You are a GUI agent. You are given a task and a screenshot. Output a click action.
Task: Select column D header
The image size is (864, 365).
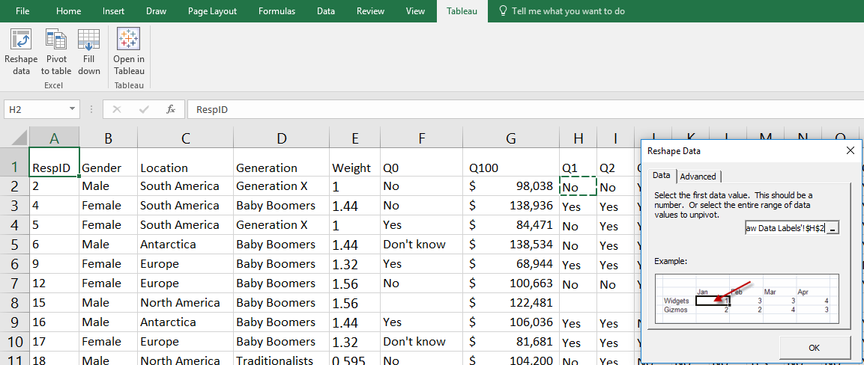point(281,138)
